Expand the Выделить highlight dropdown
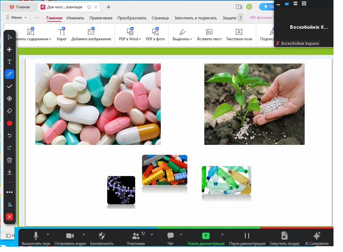 [182, 34]
